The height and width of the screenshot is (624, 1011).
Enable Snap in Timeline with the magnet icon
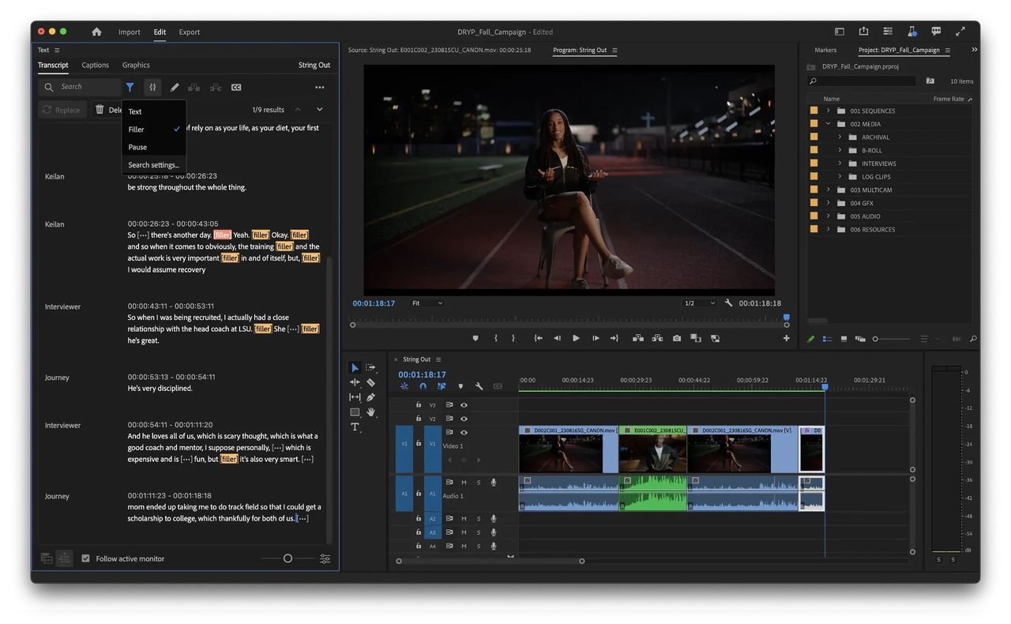coord(423,386)
